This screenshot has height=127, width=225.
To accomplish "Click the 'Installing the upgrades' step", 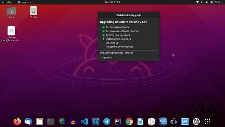I will pos(118,39).
